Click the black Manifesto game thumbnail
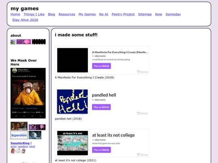The image size is (218, 163). pyautogui.click(x=73, y=60)
